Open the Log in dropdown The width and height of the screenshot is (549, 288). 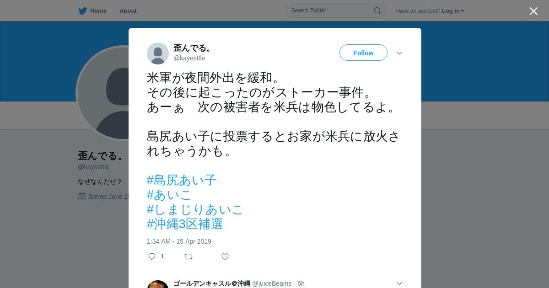pyautogui.click(x=453, y=11)
